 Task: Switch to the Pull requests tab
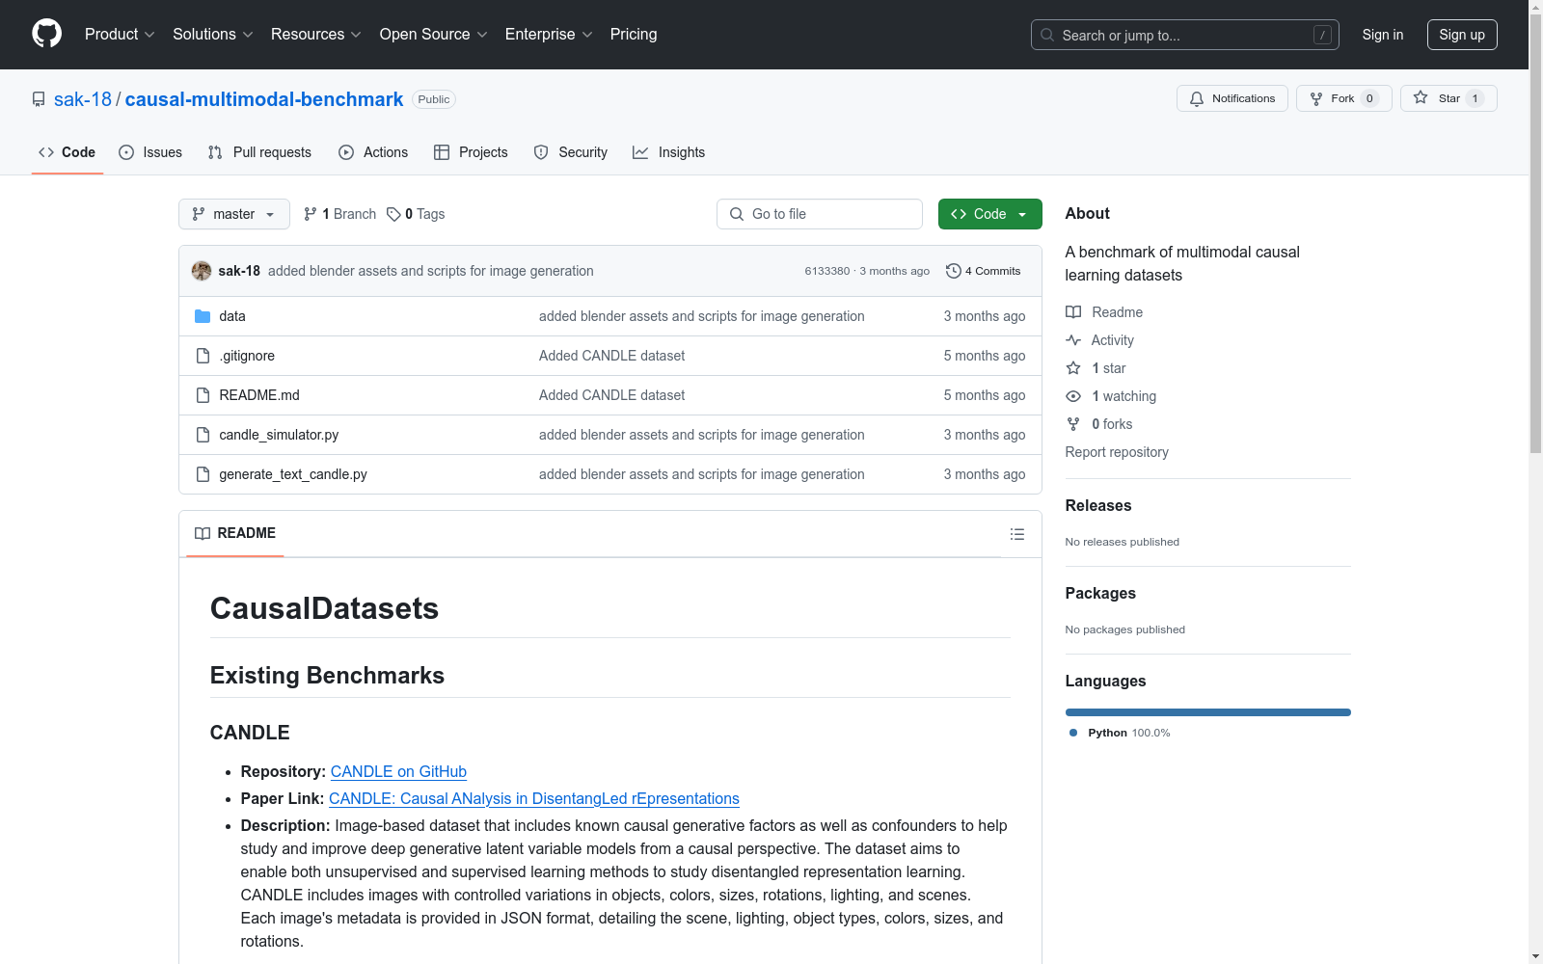(x=259, y=152)
